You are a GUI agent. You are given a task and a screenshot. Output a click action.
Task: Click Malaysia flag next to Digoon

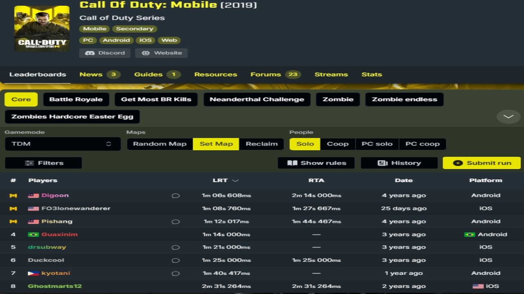[x=33, y=196]
